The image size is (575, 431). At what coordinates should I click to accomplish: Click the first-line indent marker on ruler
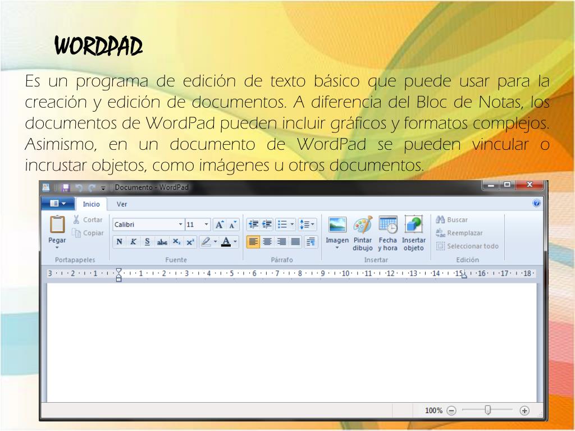(118, 271)
